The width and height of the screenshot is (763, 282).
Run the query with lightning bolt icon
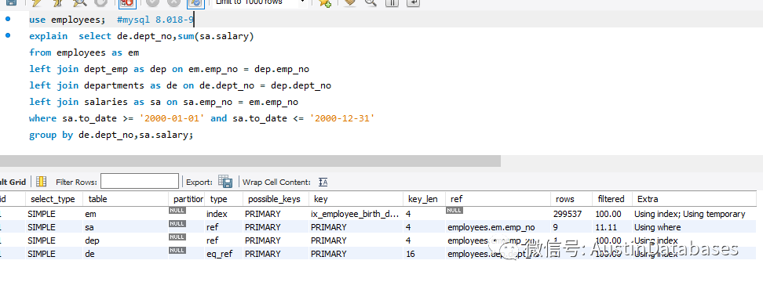(x=37, y=3)
